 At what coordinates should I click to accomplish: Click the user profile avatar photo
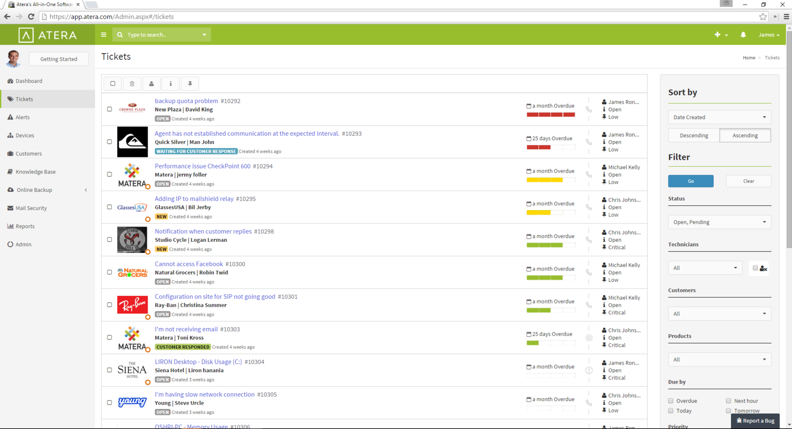[x=13, y=59]
